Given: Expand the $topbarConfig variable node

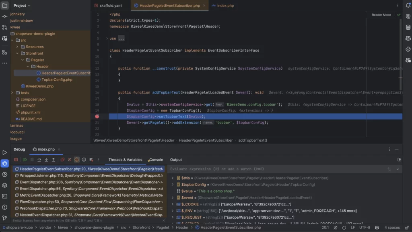Looking at the screenshot, I should [173, 185].
